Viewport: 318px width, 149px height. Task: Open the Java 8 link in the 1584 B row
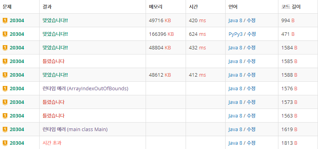pos(235,47)
